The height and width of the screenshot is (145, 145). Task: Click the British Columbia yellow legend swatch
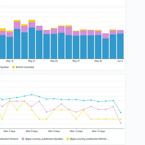pyautogui.click(x=13, y=67)
